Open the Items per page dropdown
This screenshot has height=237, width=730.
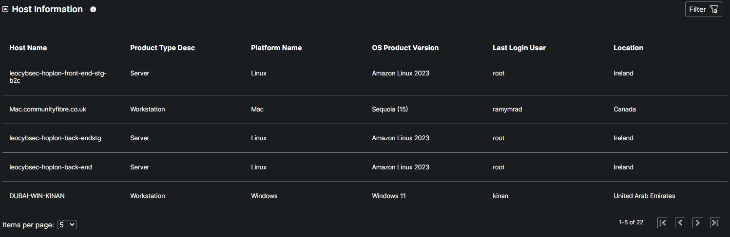(x=67, y=225)
